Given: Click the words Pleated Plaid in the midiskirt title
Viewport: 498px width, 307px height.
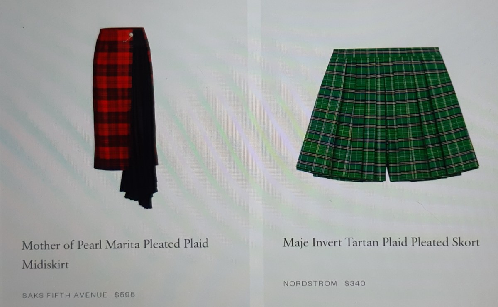Looking at the screenshot, I should (175, 244).
